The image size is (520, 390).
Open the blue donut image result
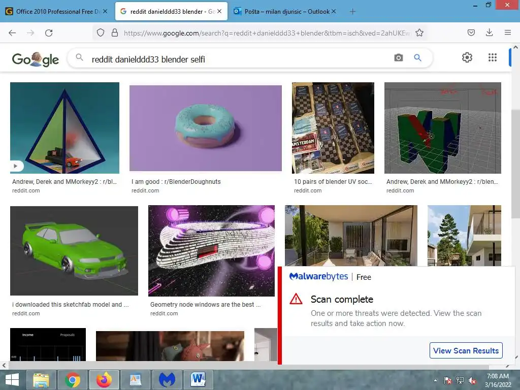[206, 128]
